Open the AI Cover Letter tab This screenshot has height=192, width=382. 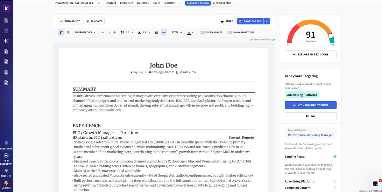pyautogui.click(x=222, y=3)
